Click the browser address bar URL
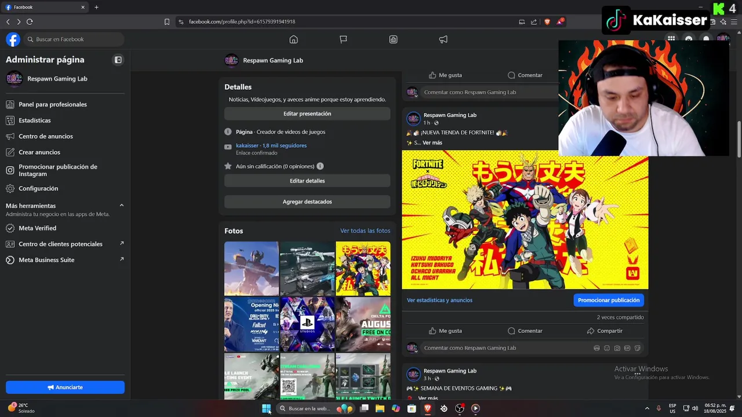Image resolution: width=742 pixels, height=417 pixels. [242, 21]
